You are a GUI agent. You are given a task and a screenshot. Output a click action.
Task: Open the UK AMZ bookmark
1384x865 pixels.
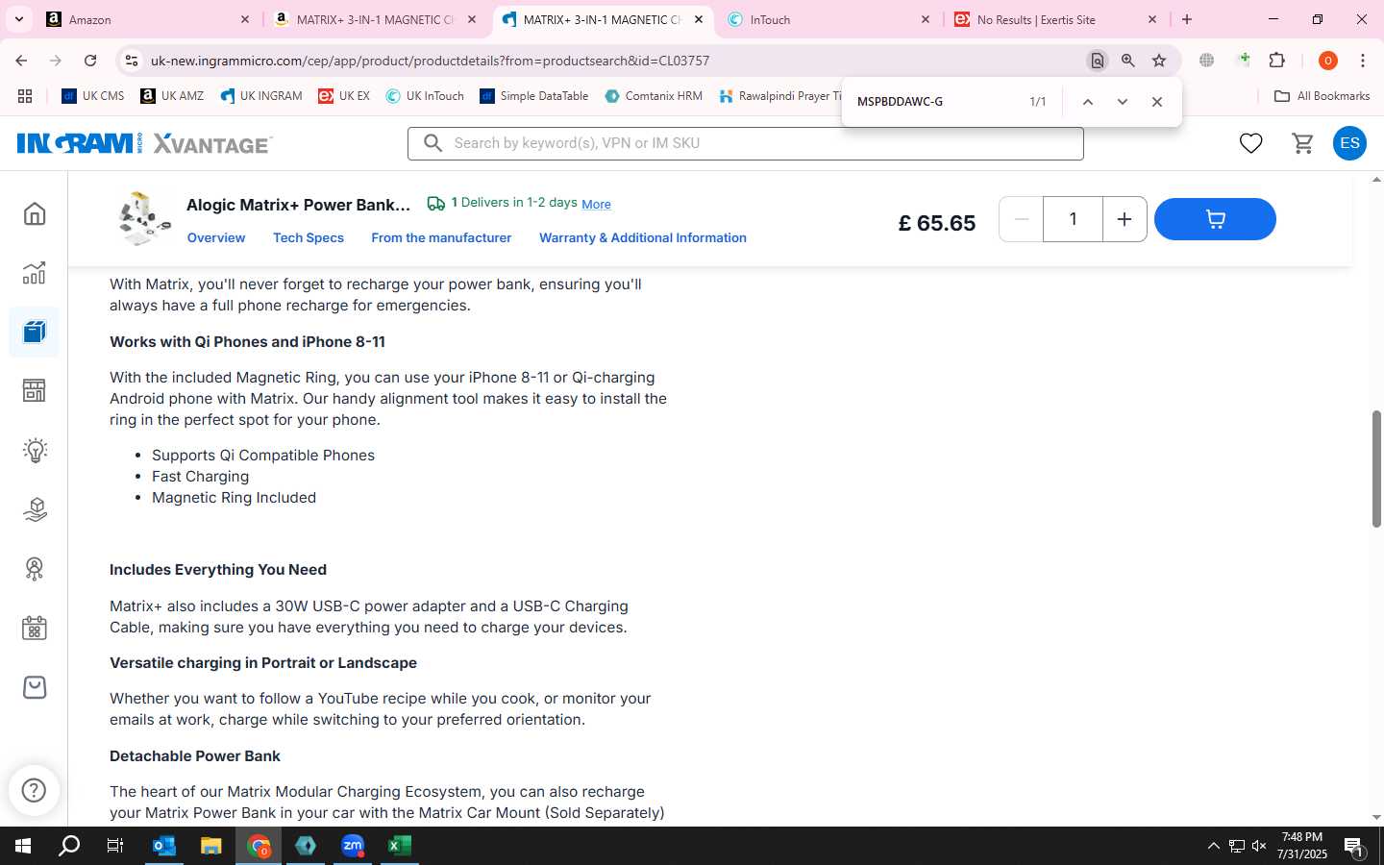(x=172, y=96)
